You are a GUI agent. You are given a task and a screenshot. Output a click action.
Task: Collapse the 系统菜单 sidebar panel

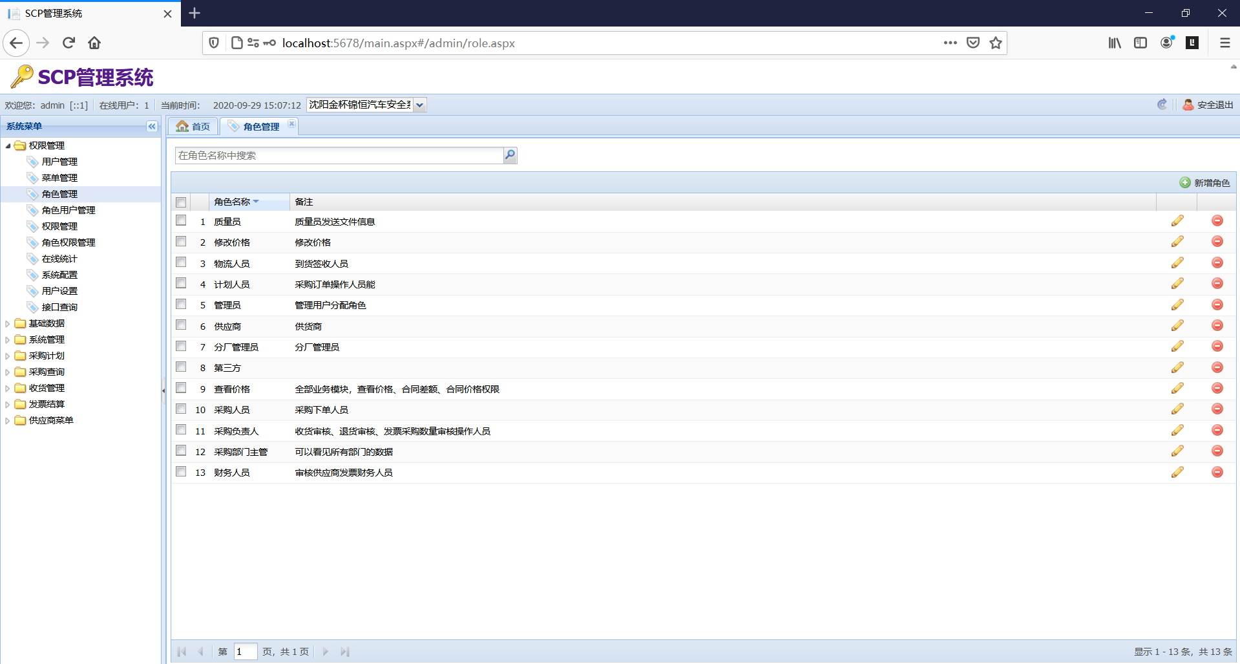(x=152, y=126)
